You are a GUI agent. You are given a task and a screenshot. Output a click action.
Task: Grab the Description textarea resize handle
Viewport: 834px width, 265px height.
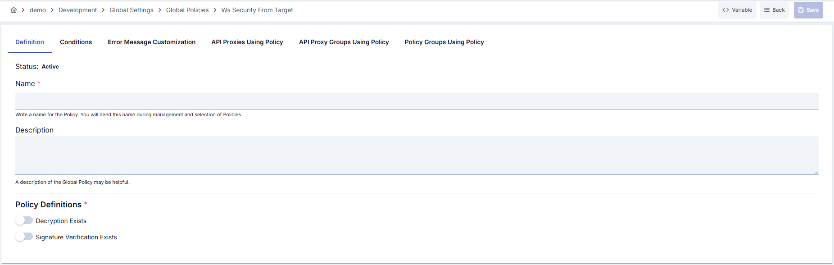(816, 172)
